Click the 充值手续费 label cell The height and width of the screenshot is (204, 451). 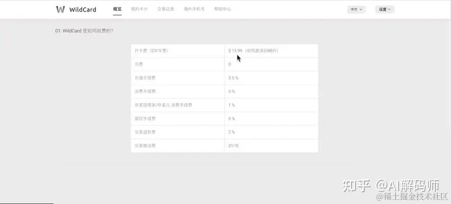178,78
